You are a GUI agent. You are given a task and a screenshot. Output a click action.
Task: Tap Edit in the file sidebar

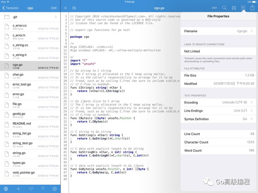pos(54,8)
